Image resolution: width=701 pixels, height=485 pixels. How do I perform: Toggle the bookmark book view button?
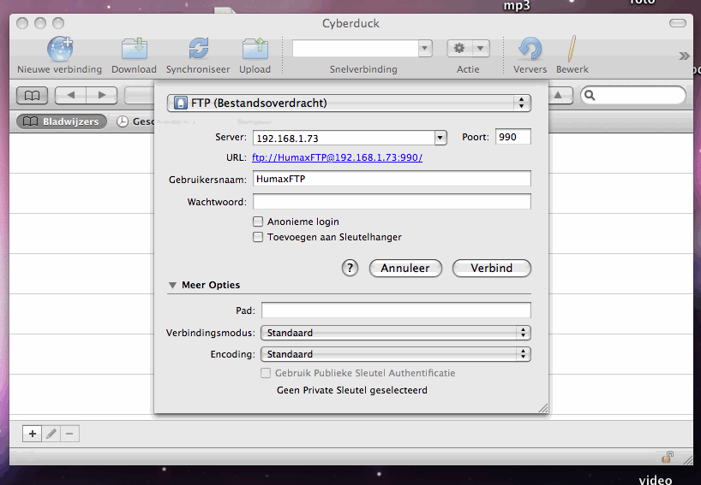[x=32, y=96]
